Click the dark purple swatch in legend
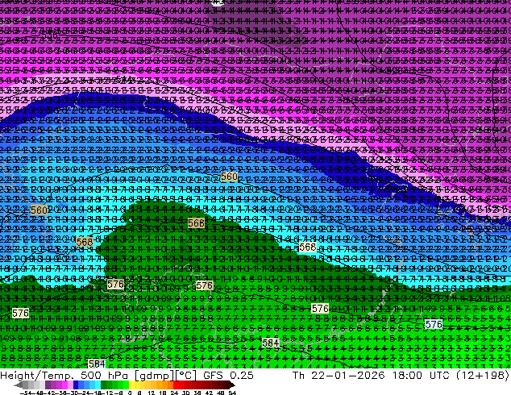The image size is (511, 395). click(x=48, y=385)
